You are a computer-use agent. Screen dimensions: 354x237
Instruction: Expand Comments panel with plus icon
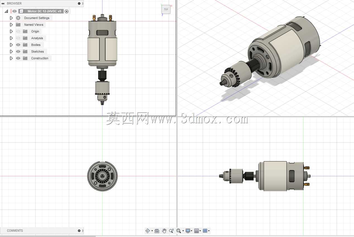(x=79, y=231)
